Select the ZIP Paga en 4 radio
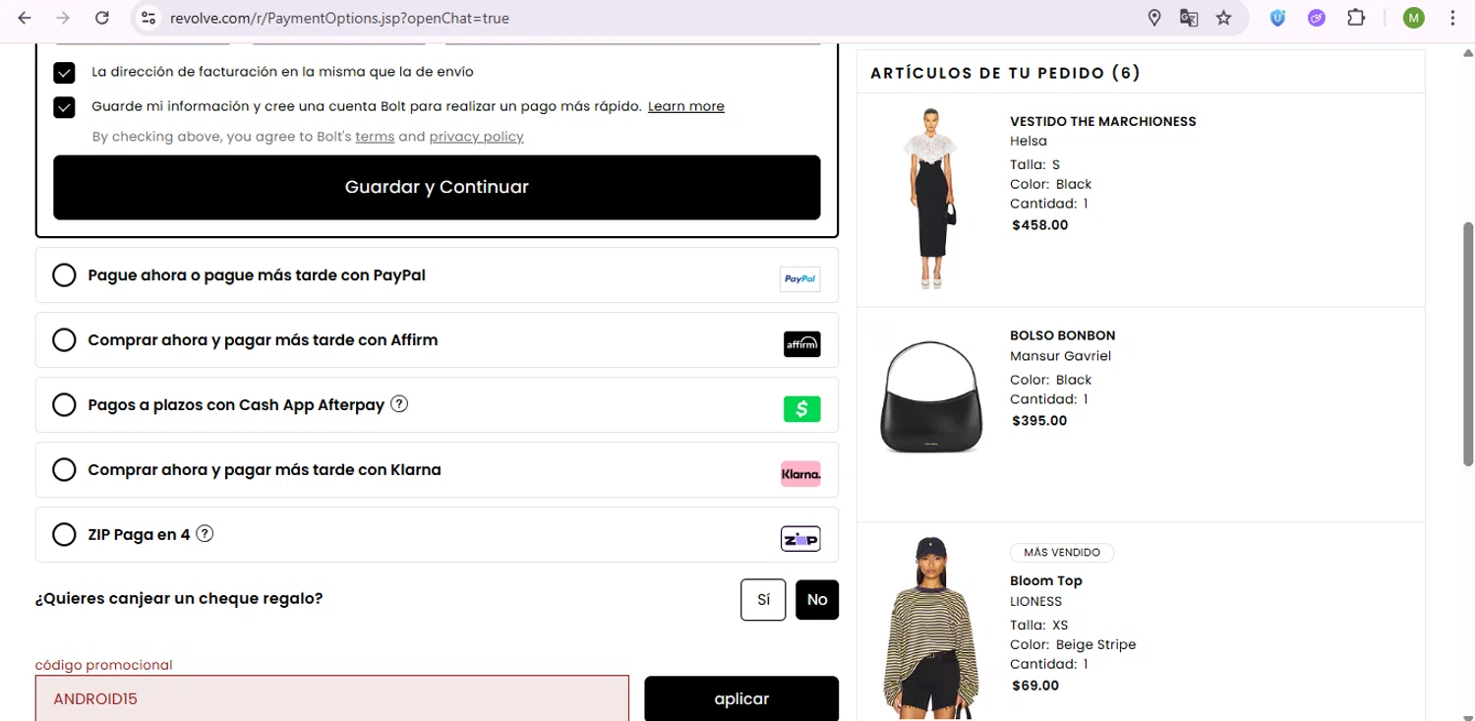This screenshot has height=721, width=1475. point(64,535)
